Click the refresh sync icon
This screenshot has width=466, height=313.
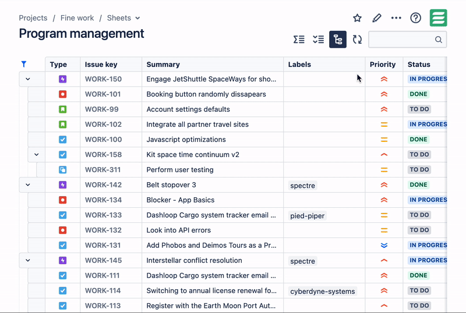[357, 39]
